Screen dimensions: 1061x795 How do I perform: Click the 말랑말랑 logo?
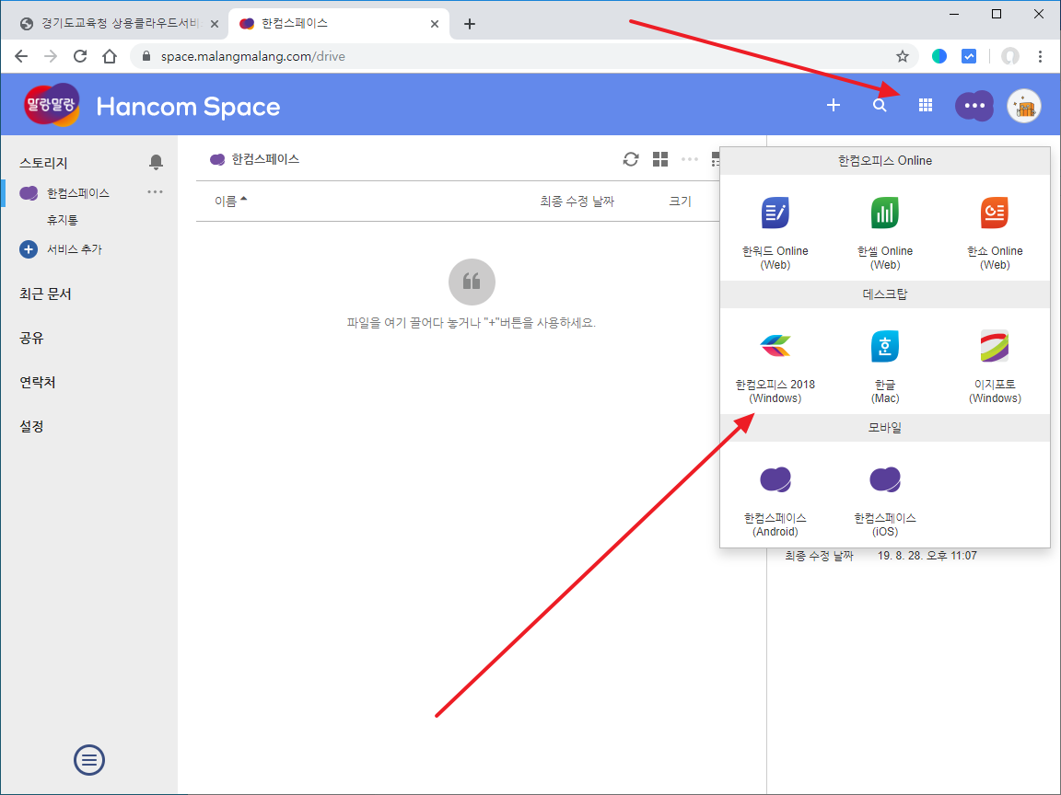[52, 106]
